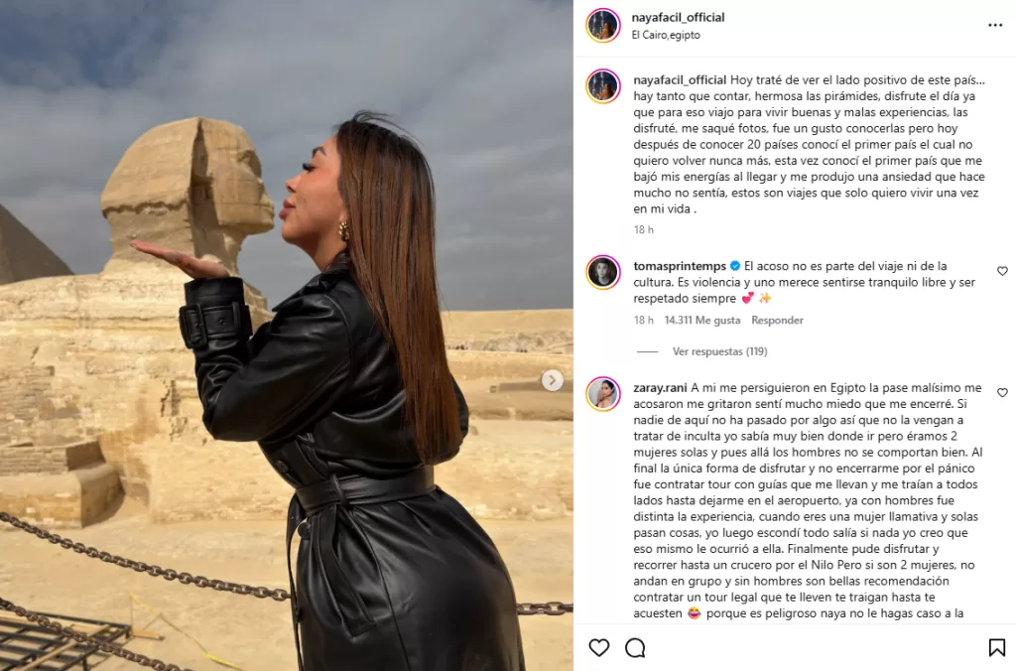Expand Ver respuestas (119) replies
Viewport: 1016px width, 671px height.
tap(719, 351)
